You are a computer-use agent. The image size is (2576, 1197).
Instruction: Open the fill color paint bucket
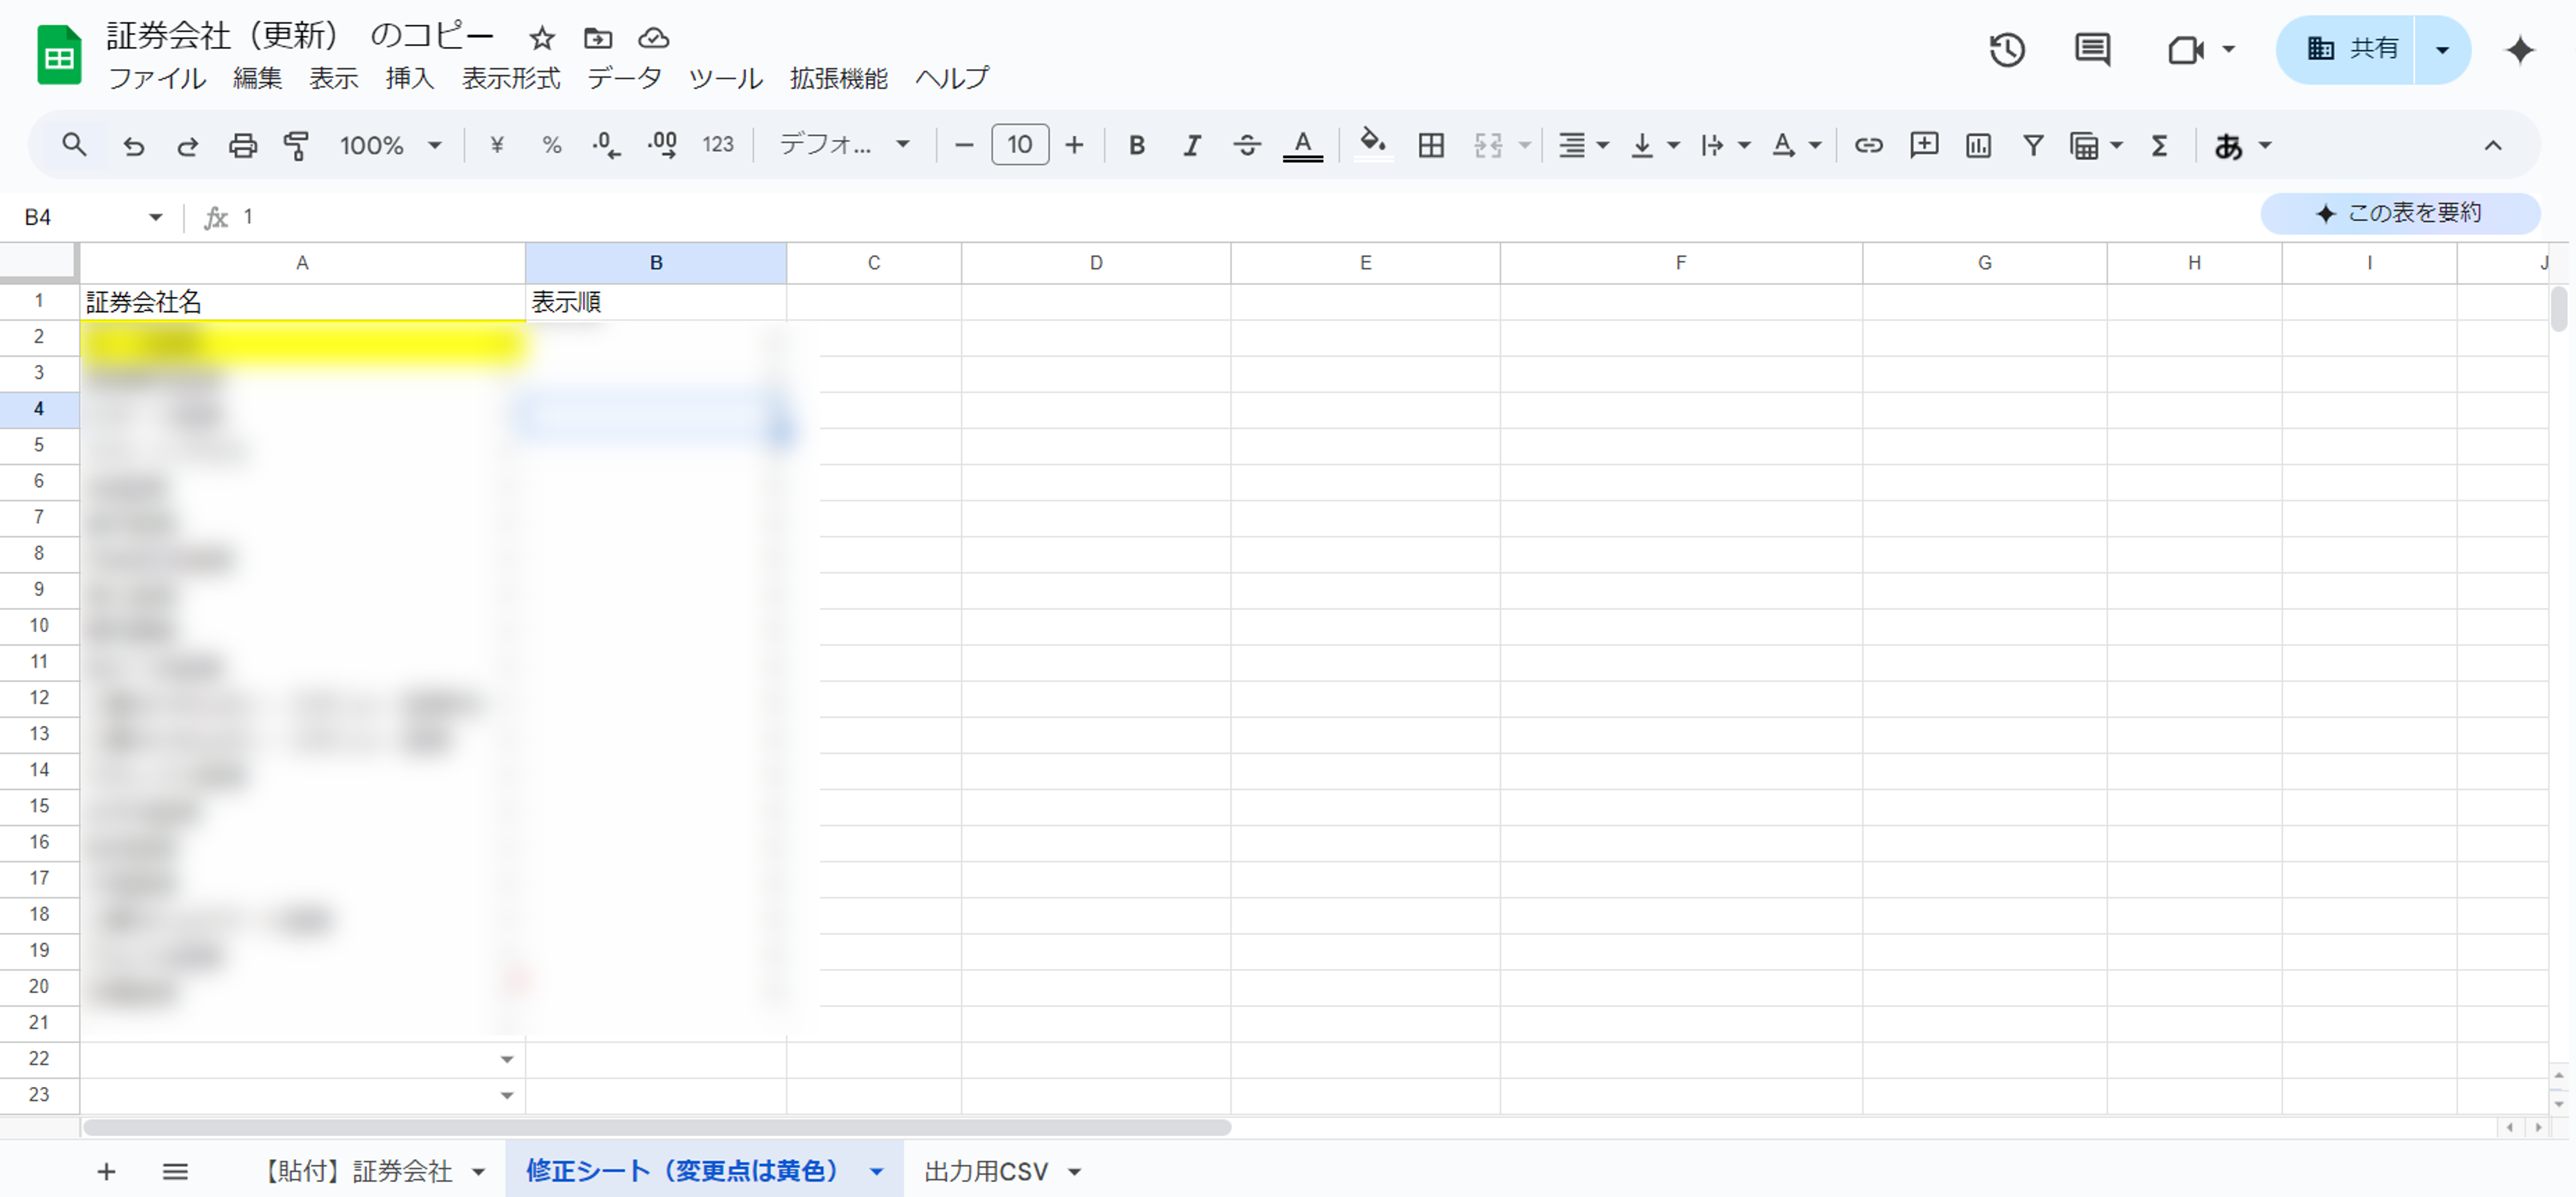[x=1372, y=144]
